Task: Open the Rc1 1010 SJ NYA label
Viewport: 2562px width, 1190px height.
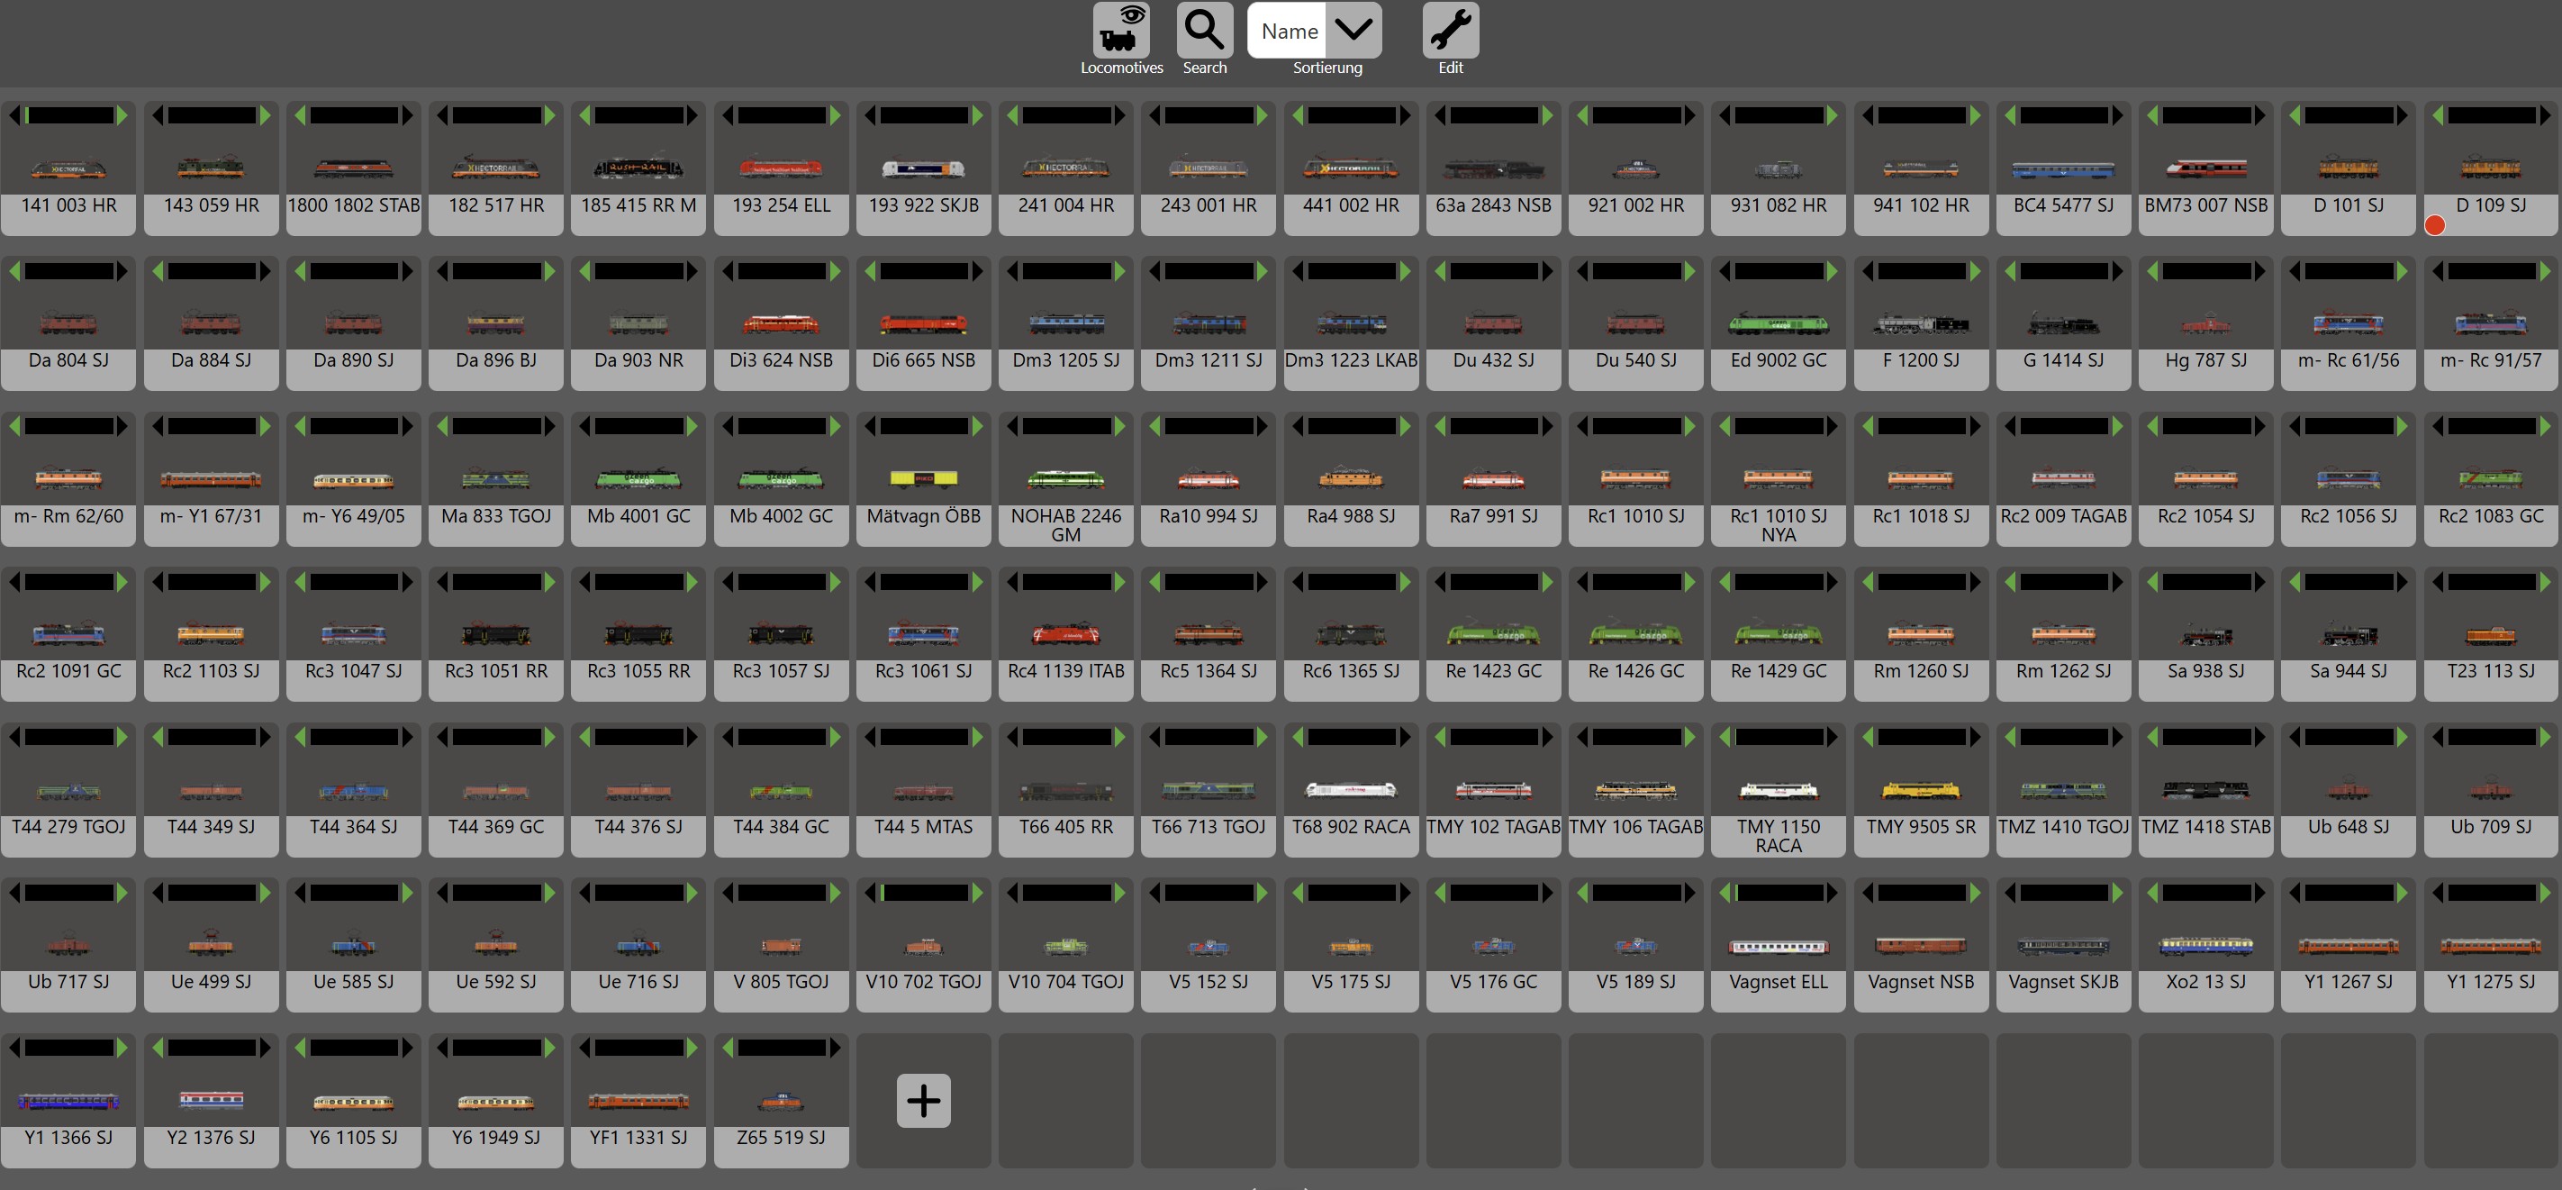Action: pos(1779,525)
